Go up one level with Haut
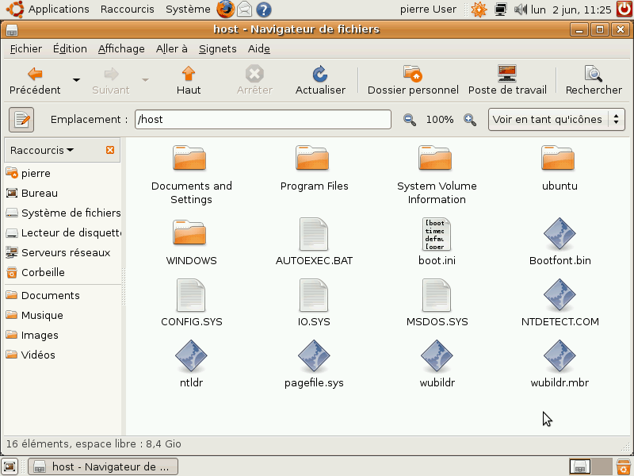Viewport: 634px width, 476px height. point(189,81)
